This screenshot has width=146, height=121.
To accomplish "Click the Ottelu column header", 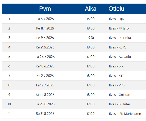I will (x=116, y=9).
